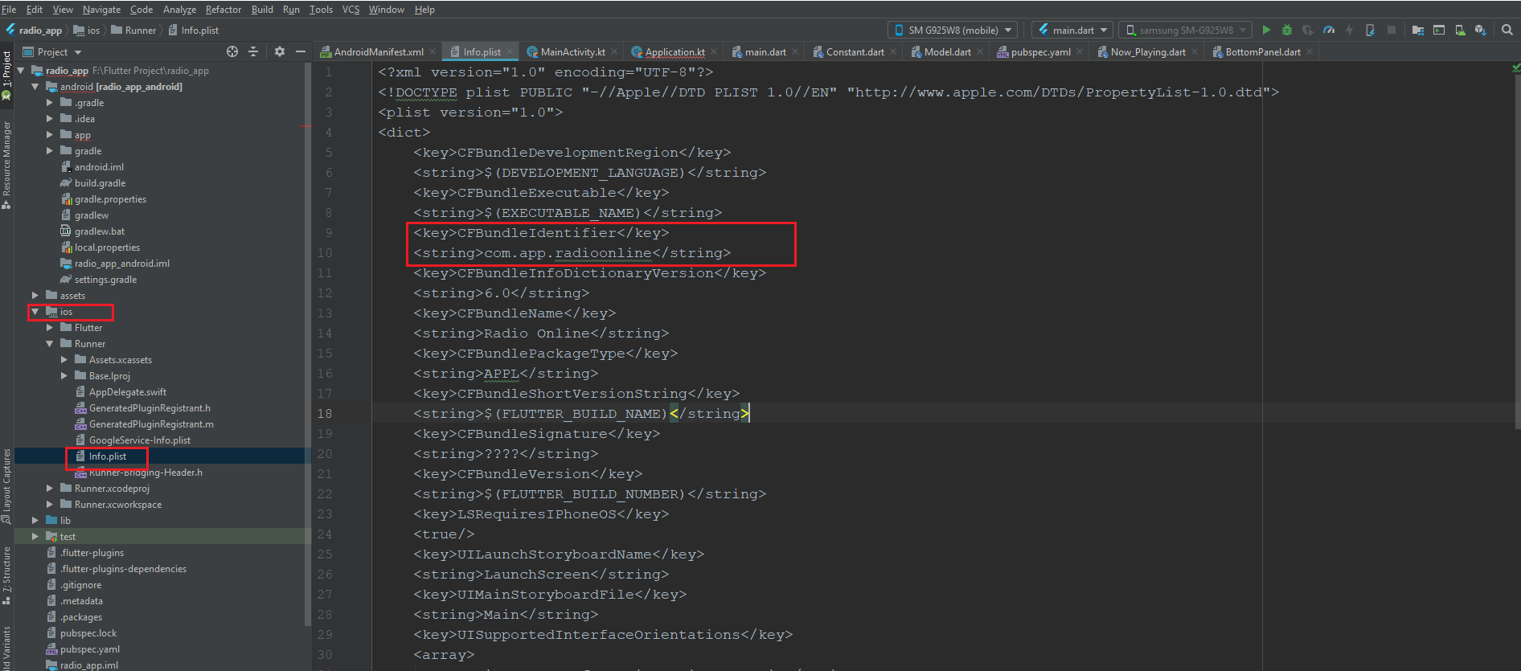Open the SDK Manager icon
Viewport: 1521px width, 671px height.
1481,30
